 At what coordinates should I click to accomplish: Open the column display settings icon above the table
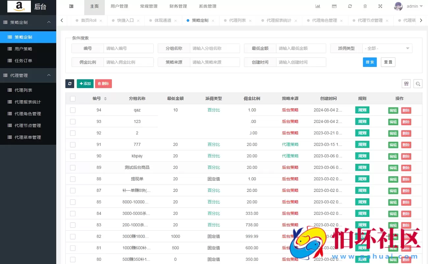coord(406,84)
